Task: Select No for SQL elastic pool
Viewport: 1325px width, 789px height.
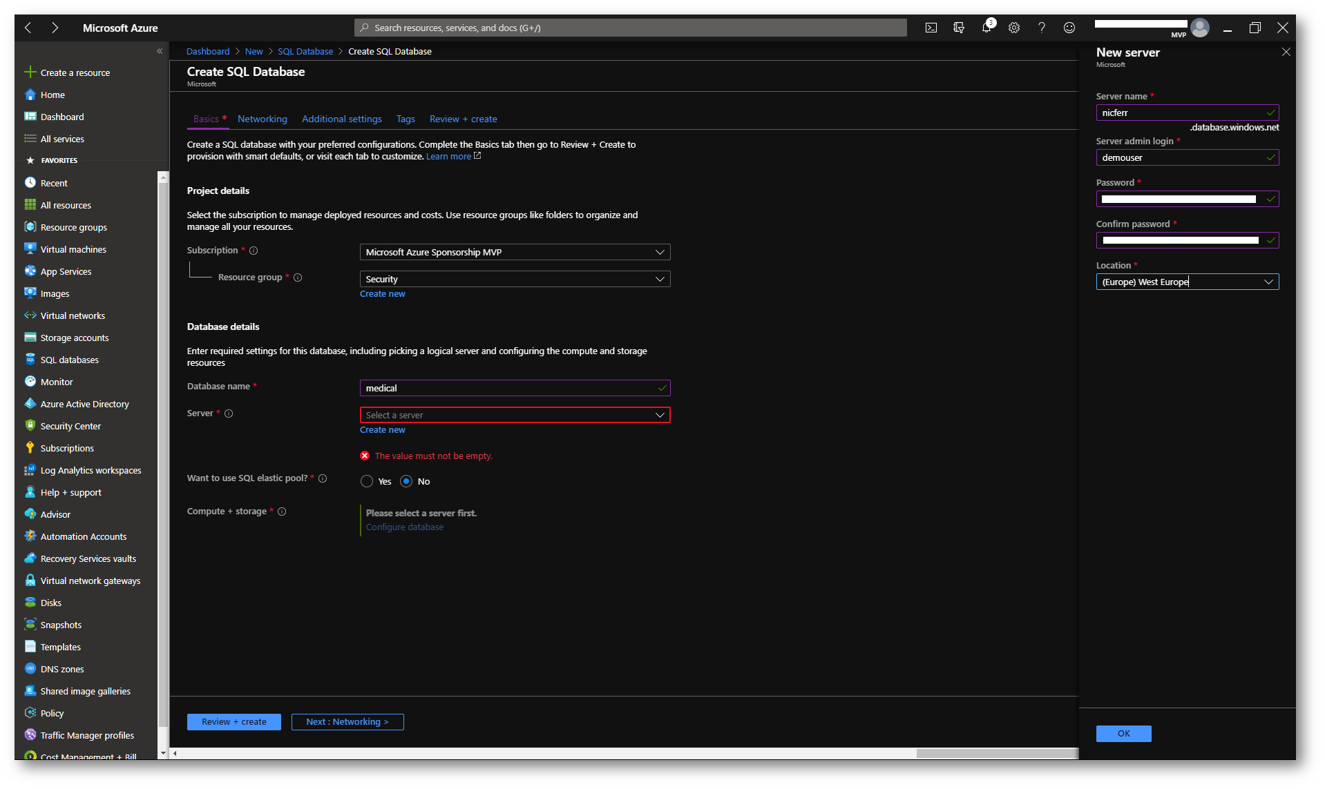Action: point(406,481)
